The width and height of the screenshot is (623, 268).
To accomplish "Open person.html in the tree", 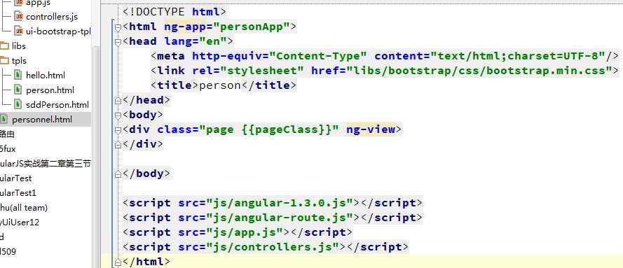I will [50, 90].
